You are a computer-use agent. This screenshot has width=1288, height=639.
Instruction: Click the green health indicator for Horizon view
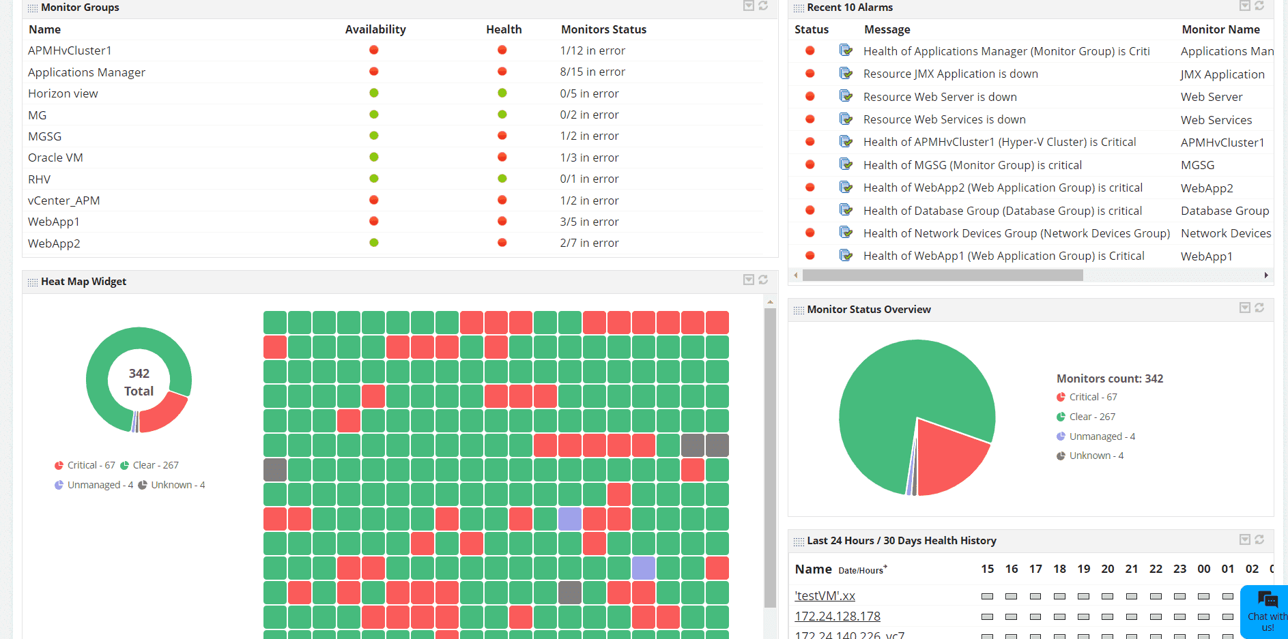coord(502,93)
